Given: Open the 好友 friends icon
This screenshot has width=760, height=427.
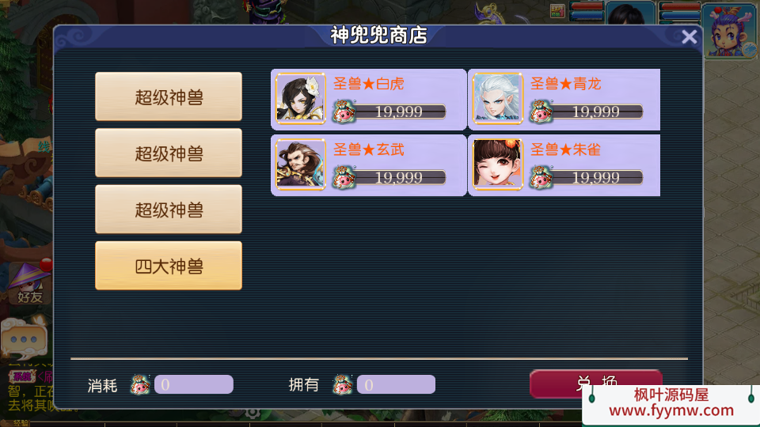Looking at the screenshot, I should click(29, 285).
